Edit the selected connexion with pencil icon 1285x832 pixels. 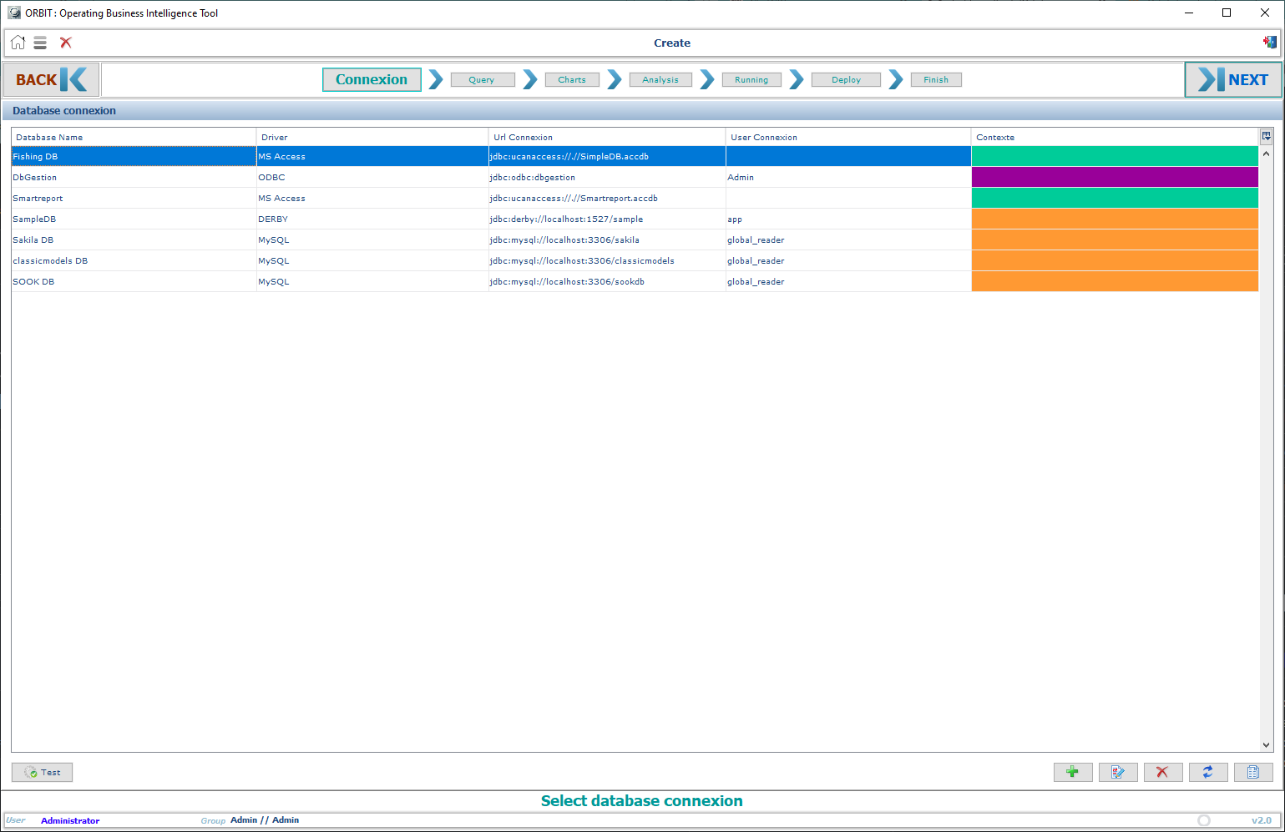(x=1118, y=772)
